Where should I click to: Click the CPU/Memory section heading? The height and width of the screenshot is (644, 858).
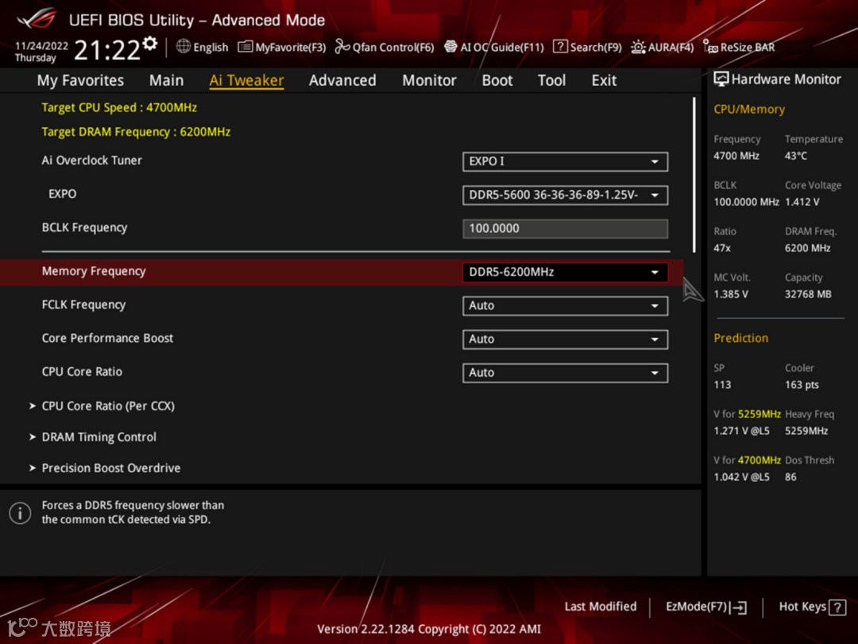(749, 110)
